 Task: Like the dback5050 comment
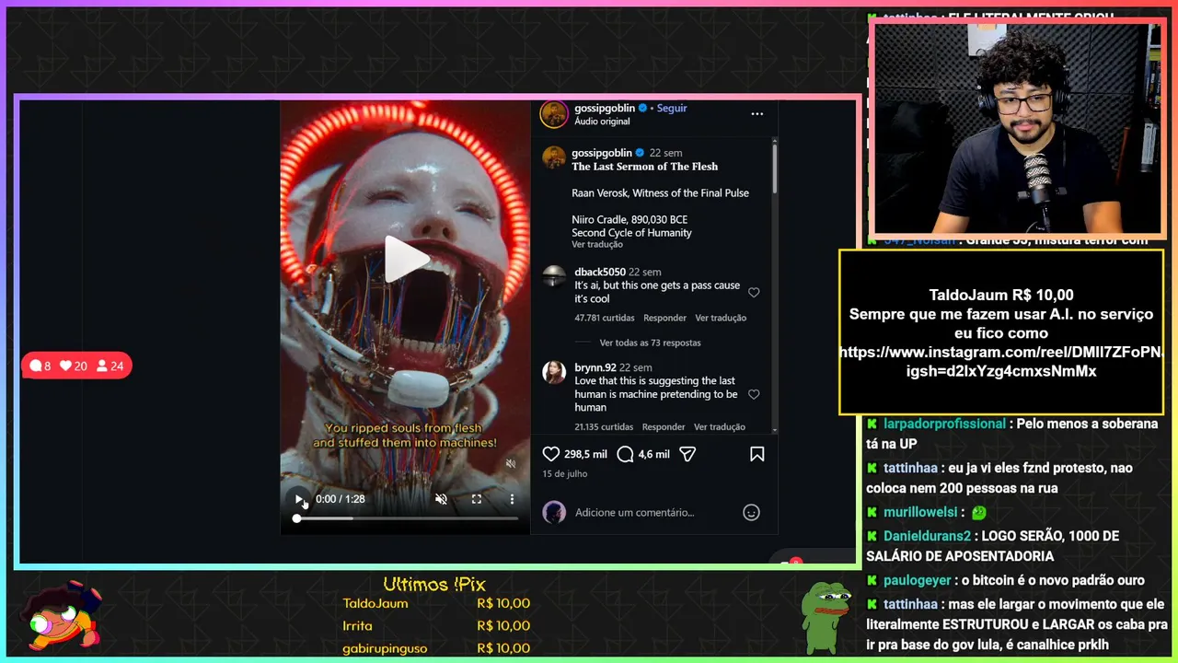pyautogui.click(x=754, y=293)
